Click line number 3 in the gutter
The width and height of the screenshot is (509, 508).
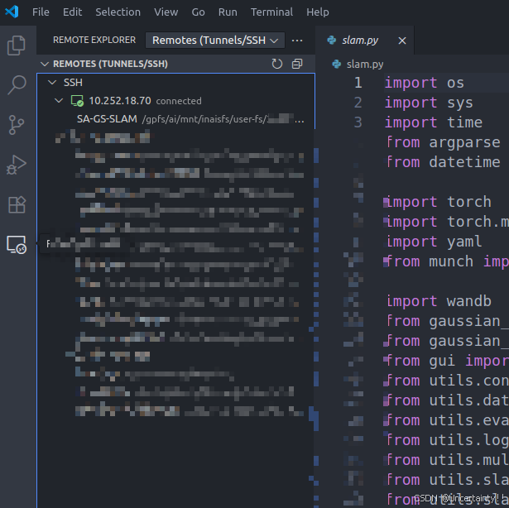coord(358,122)
